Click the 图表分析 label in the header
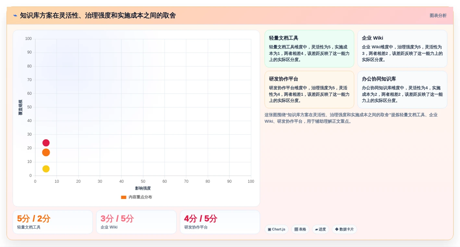Viewport: 460px width, 247px height. 438,16
